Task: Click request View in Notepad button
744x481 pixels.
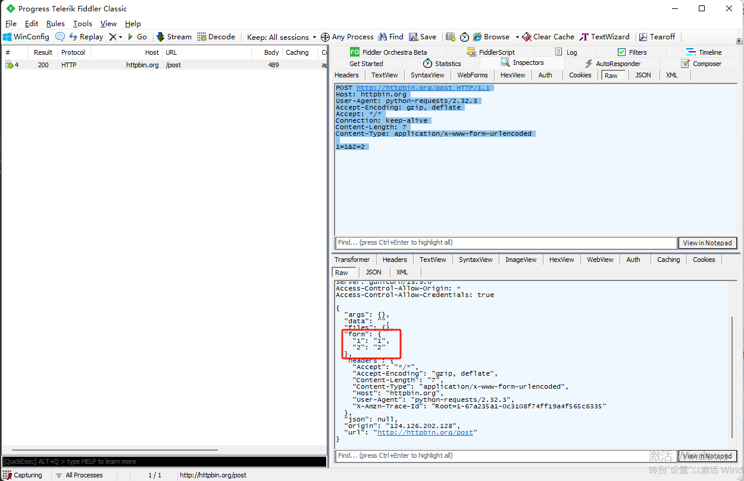Action: 707,243
